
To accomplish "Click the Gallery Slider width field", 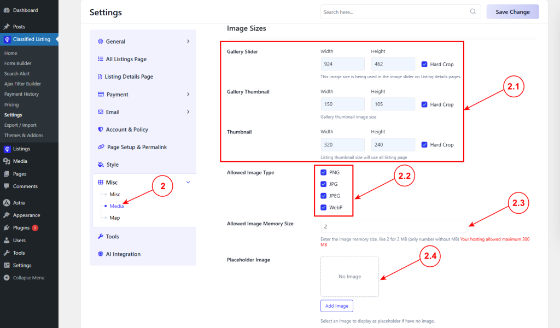I will pos(342,64).
